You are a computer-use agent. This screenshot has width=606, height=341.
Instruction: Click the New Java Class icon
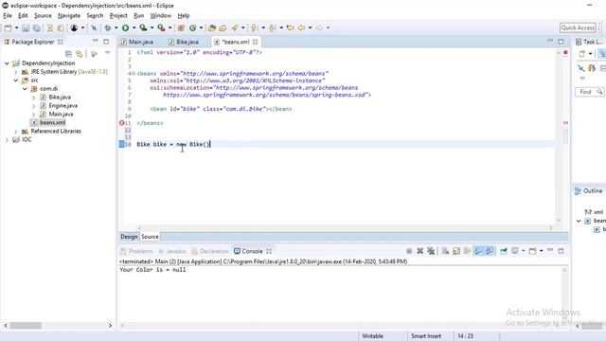coord(192,27)
